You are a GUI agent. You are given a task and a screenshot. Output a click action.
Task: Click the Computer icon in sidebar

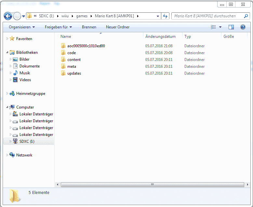(x=12, y=107)
